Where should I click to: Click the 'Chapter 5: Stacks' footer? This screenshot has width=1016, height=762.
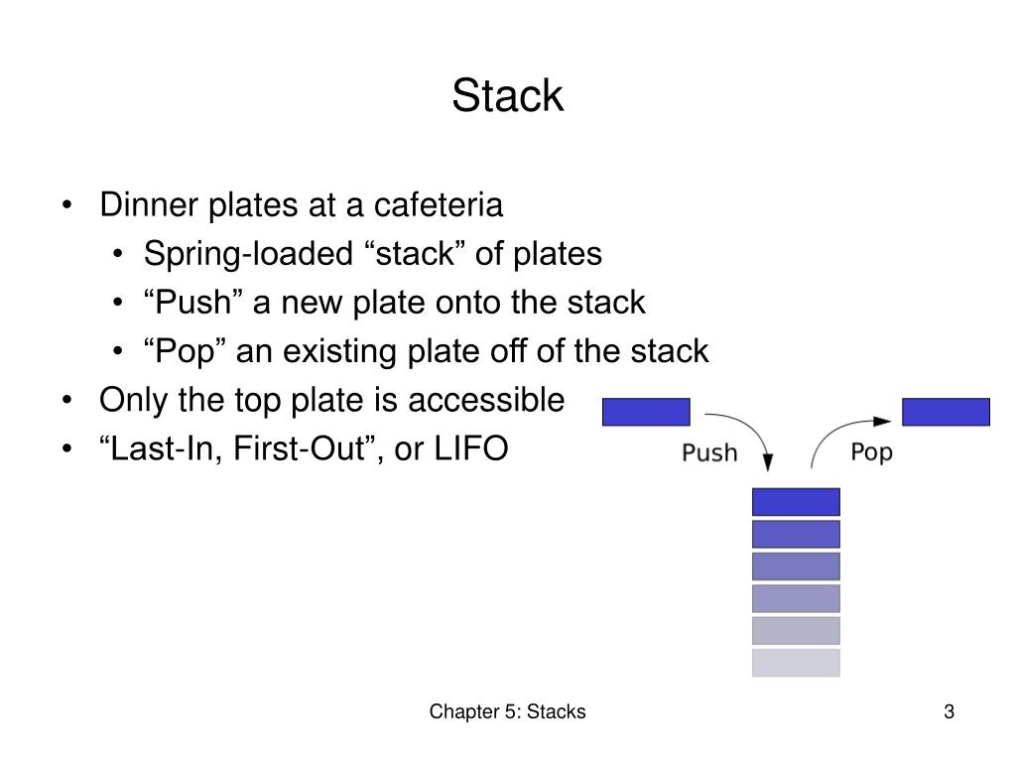coord(507,711)
